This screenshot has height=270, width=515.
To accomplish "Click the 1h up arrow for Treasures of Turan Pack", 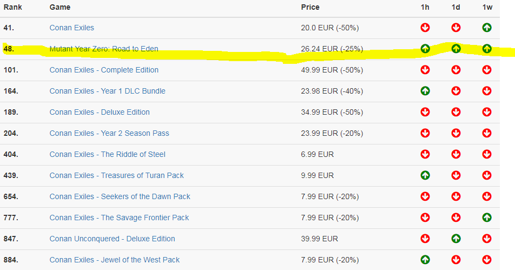I will click(425, 175).
